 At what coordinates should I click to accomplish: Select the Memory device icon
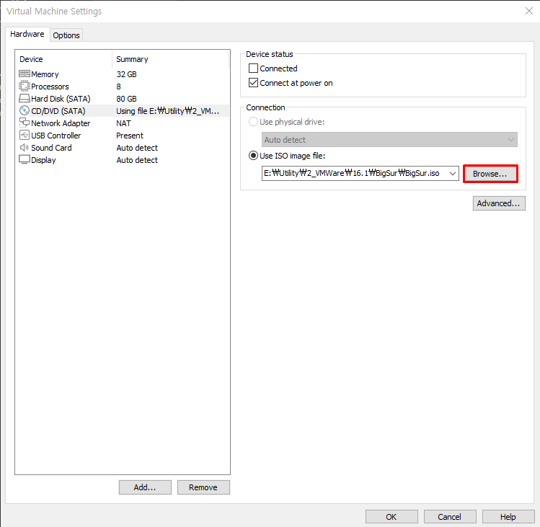24,74
